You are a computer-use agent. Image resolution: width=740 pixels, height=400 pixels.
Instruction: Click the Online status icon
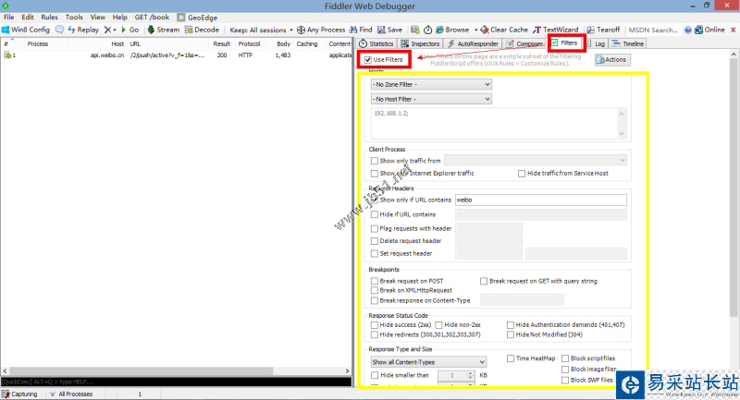click(698, 30)
